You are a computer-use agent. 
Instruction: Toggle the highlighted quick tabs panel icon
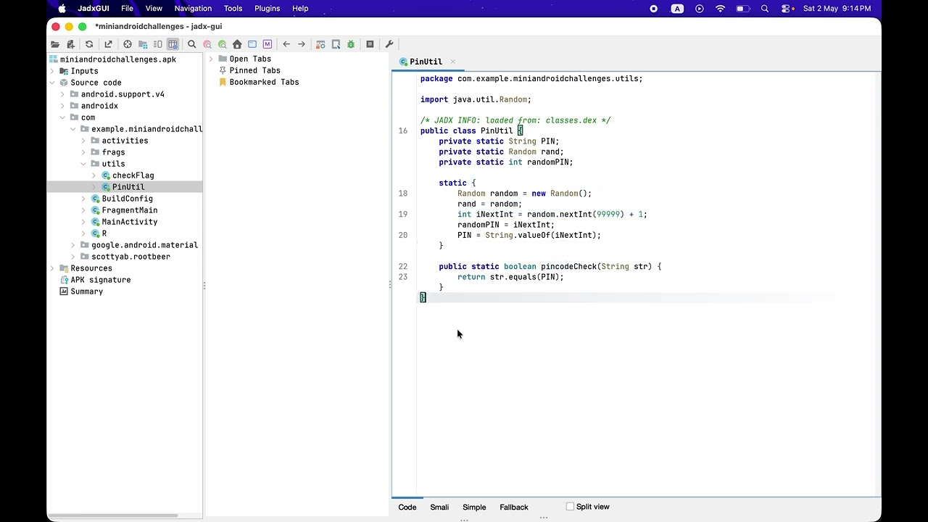click(x=173, y=44)
